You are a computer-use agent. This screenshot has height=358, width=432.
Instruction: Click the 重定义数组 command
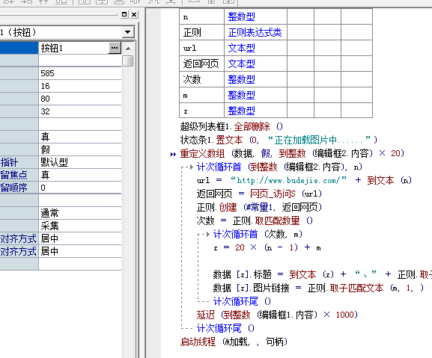tap(202, 154)
